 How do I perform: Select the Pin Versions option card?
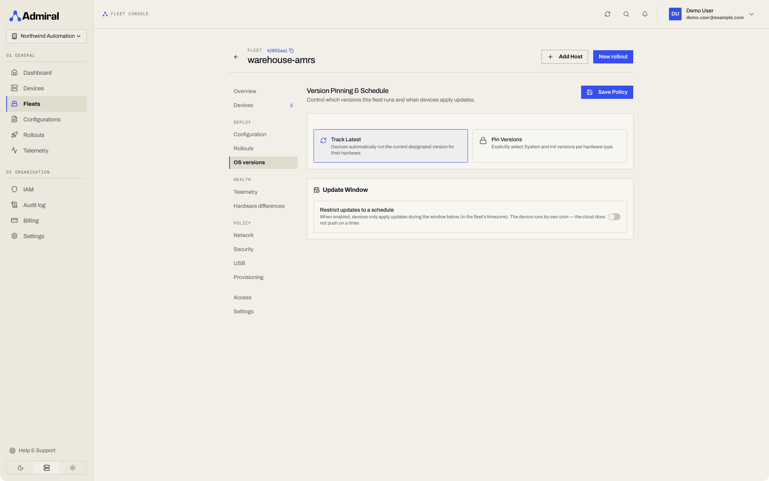pyautogui.click(x=550, y=146)
